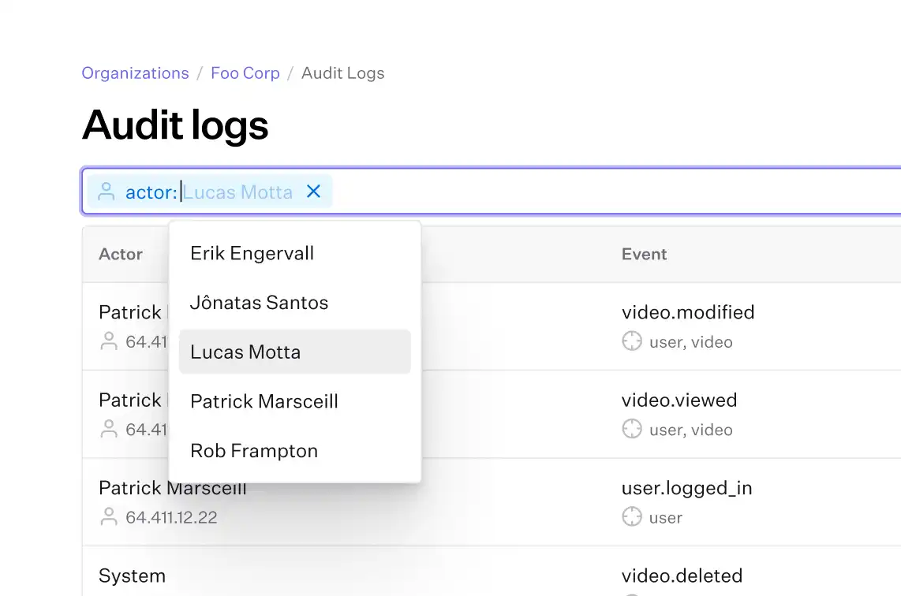Open the Organizations breadcrumb link
The image size is (901, 596).
pos(135,73)
